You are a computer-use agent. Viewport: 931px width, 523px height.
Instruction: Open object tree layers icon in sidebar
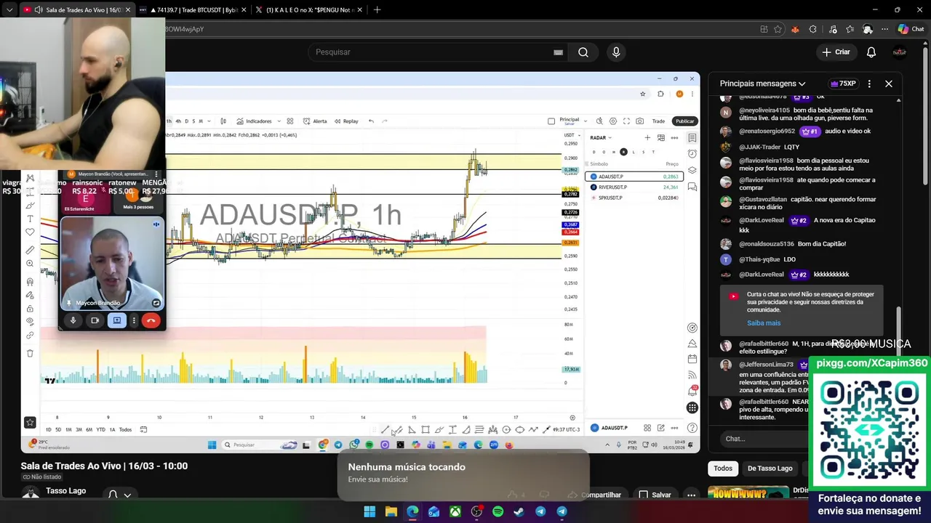pyautogui.click(x=692, y=170)
